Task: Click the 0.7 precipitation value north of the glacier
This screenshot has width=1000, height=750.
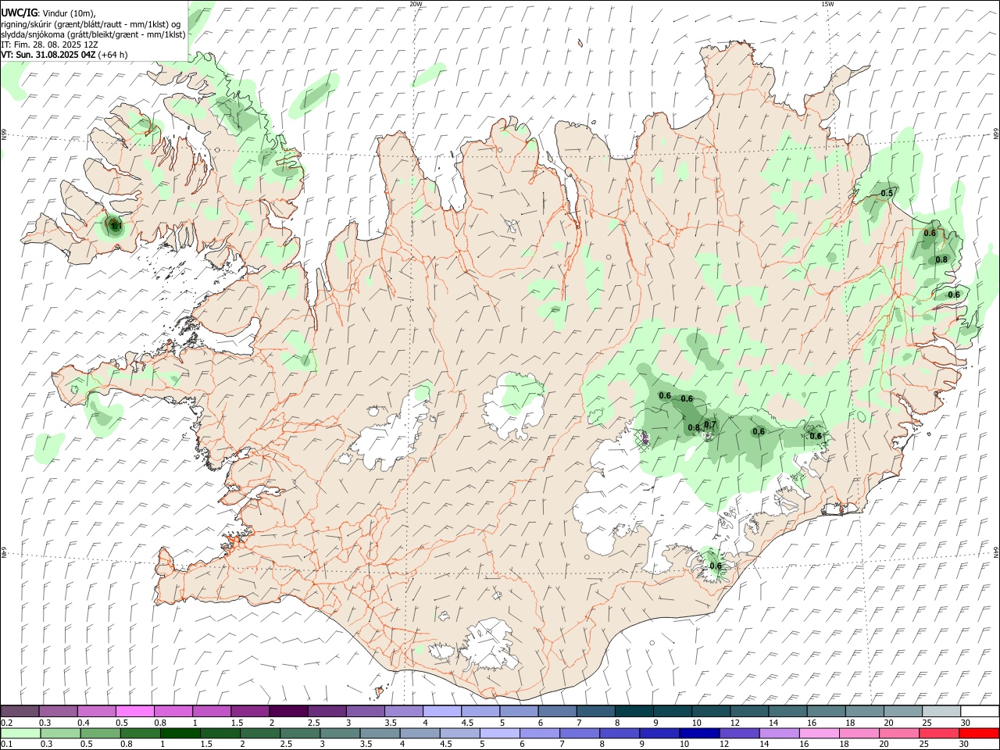Action: [710, 425]
